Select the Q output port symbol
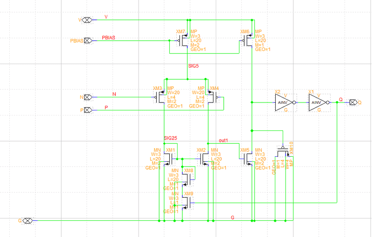 (x=353, y=102)
